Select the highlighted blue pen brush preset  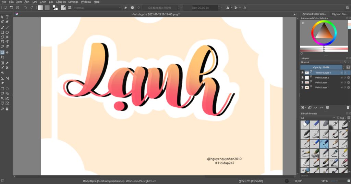[324, 144]
